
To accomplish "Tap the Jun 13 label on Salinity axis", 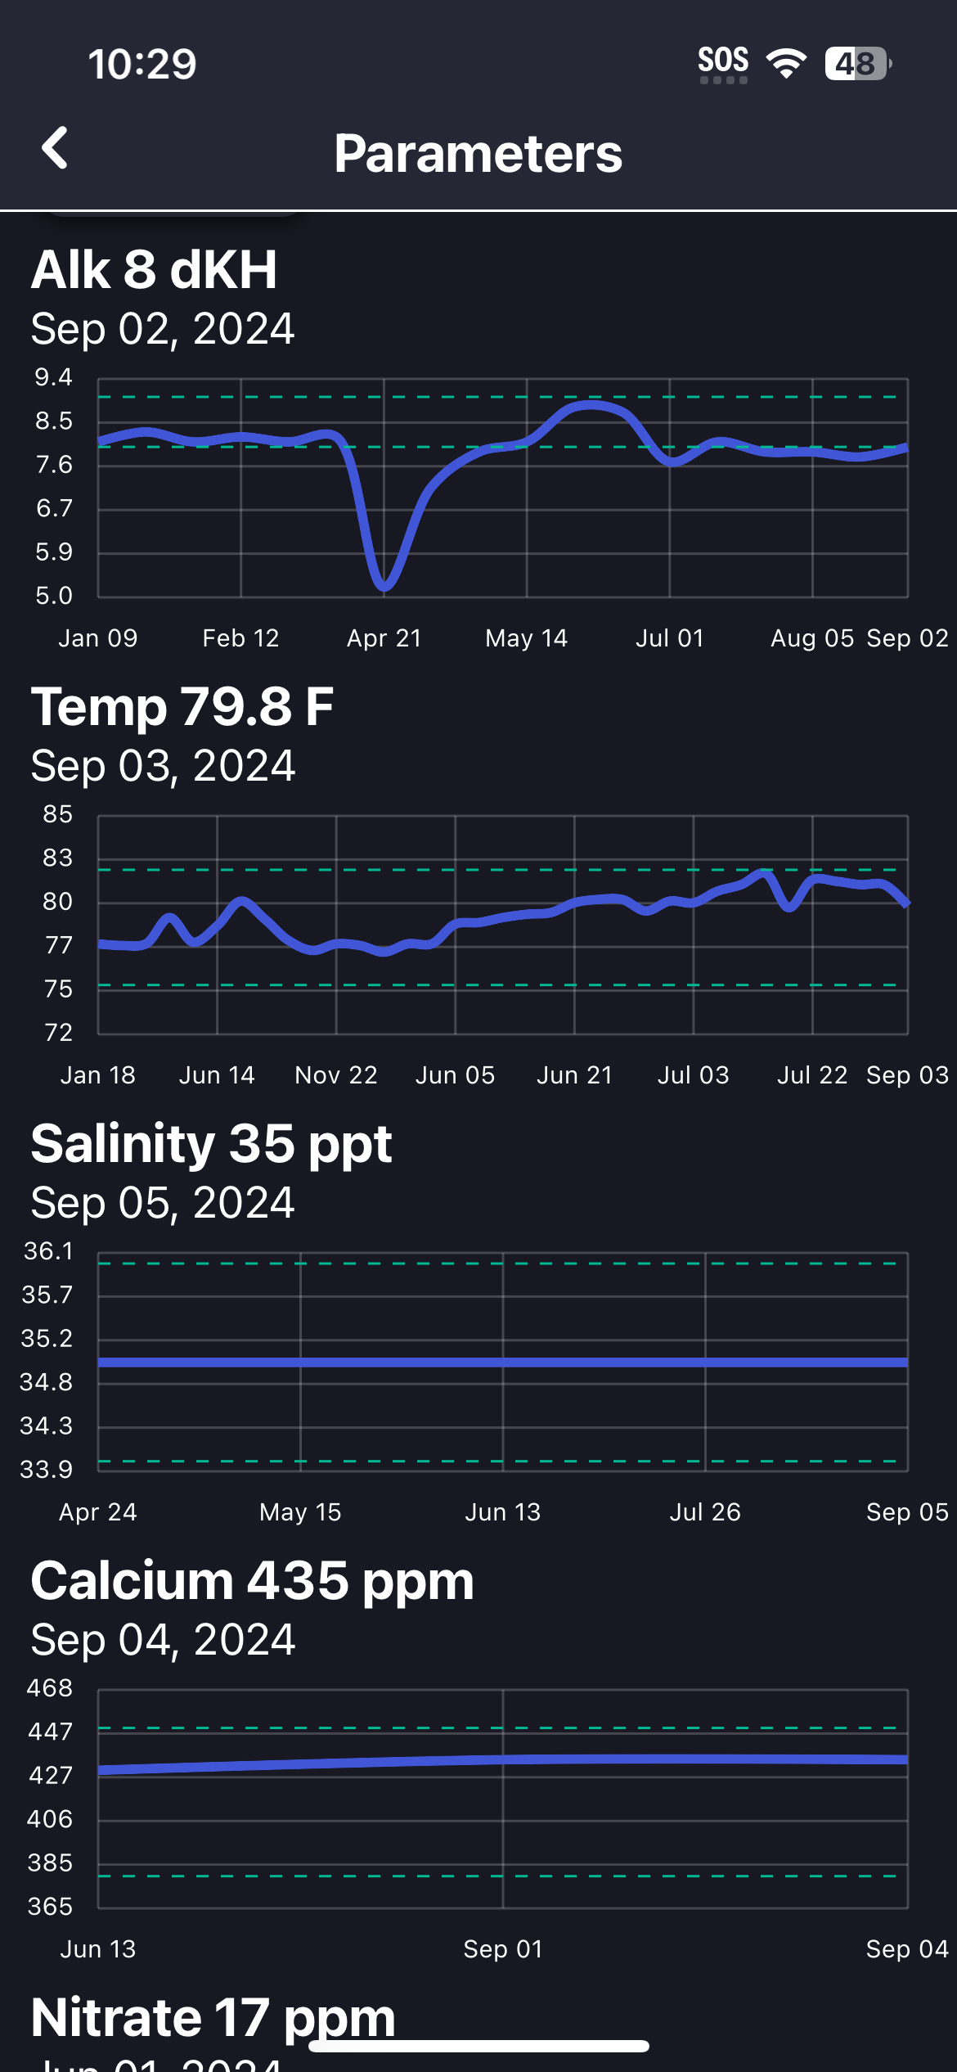I will point(503,1512).
